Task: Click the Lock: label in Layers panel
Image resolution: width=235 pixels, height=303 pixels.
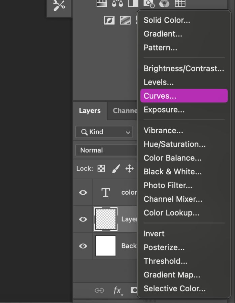Action: pos(85,169)
